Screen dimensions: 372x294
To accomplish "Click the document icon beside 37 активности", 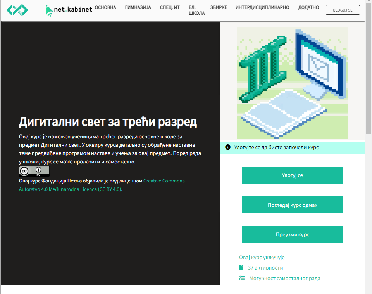I will click(241, 268).
